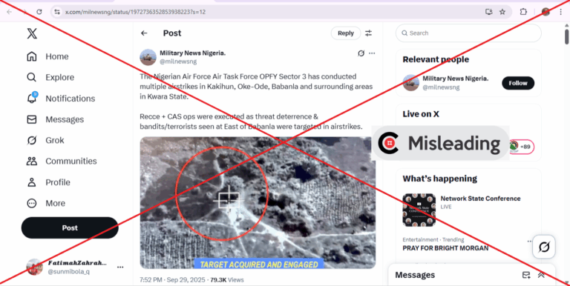Click the Reply button
Screen dimensions: 570x286
346,33
